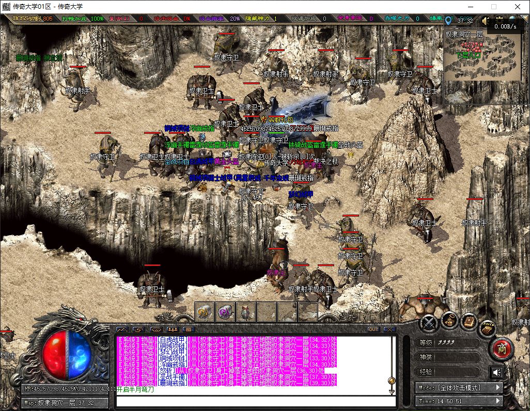
Task: Click the 隐藏神力 stat label
Action: [x=258, y=18]
